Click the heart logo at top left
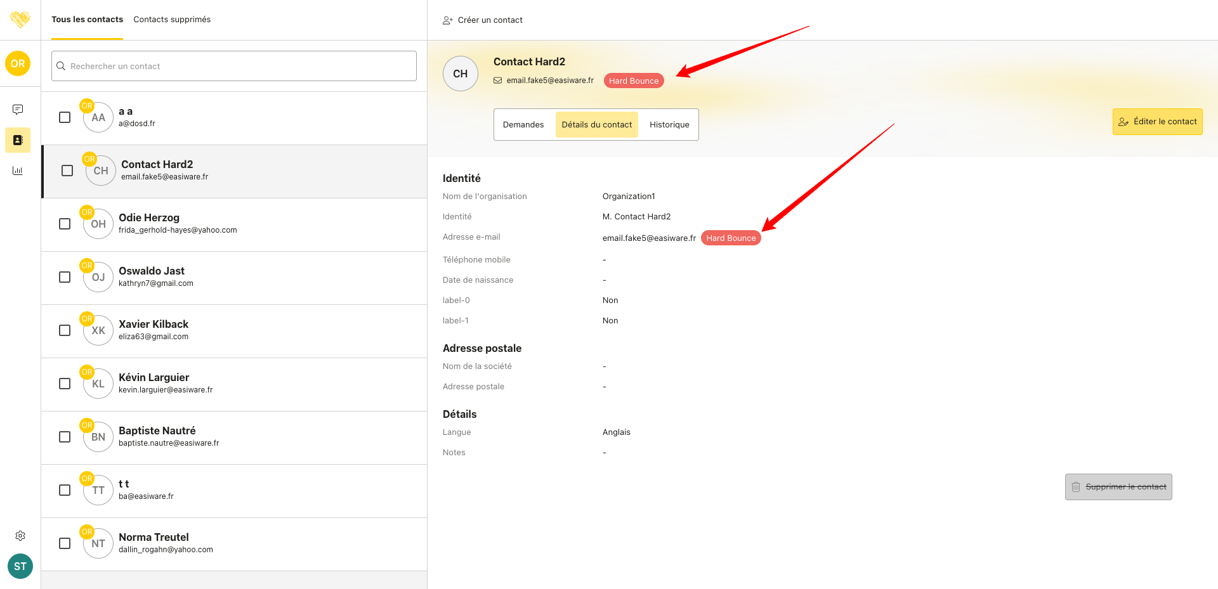 point(20,20)
